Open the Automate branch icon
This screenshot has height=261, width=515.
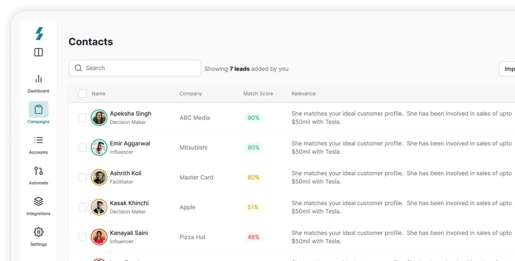click(x=38, y=171)
